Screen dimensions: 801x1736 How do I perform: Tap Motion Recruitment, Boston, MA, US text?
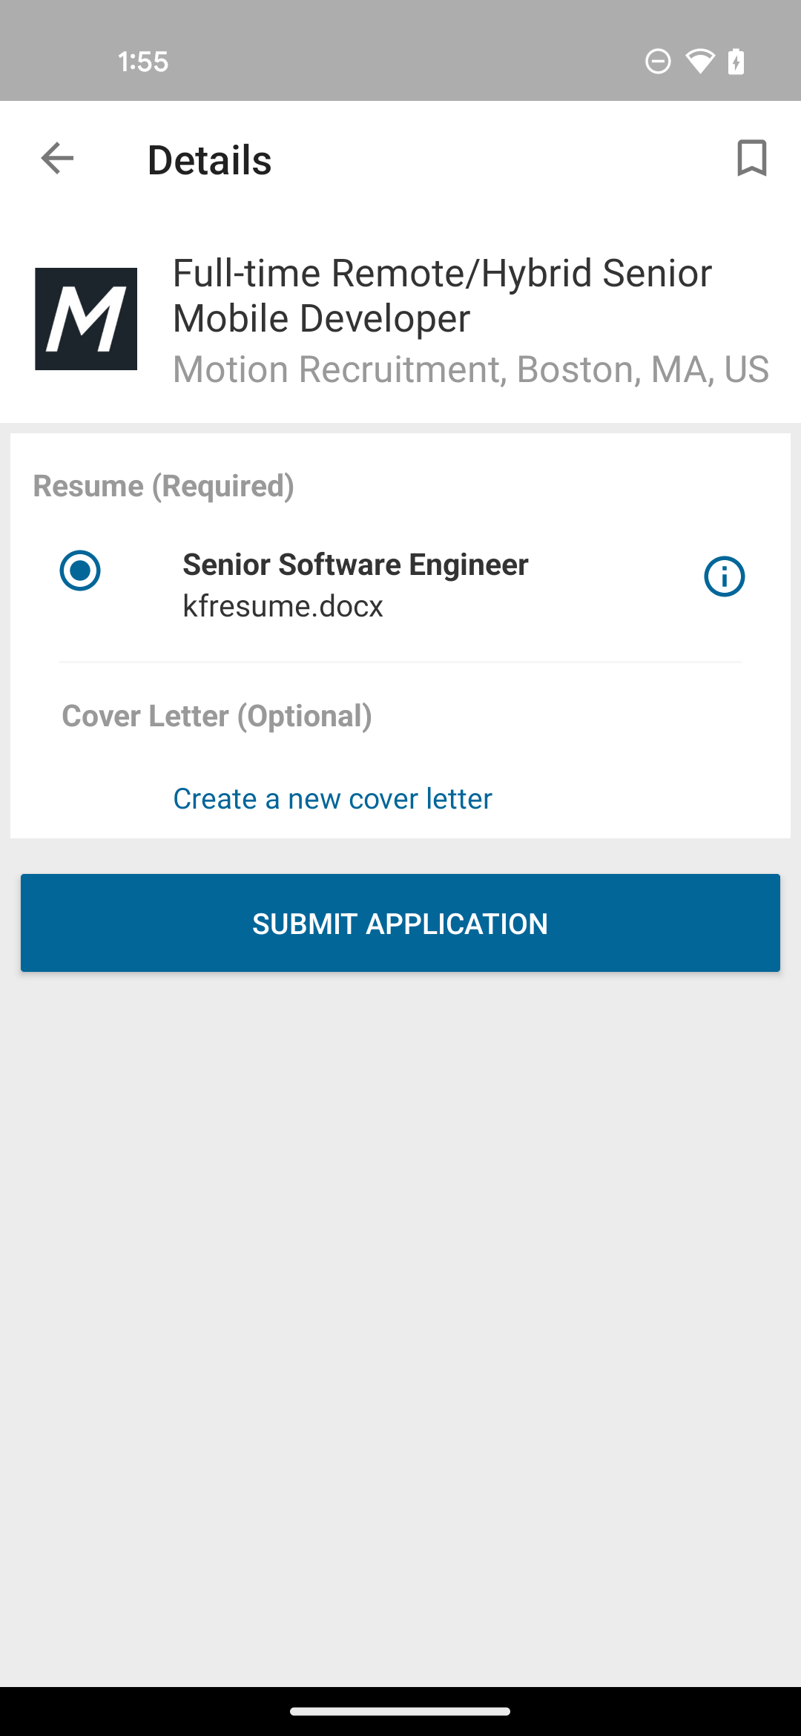click(471, 369)
